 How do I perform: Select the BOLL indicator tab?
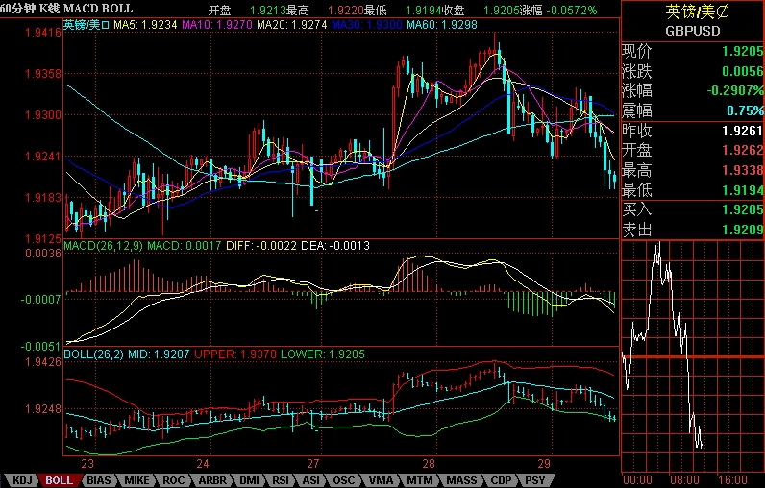(60, 479)
